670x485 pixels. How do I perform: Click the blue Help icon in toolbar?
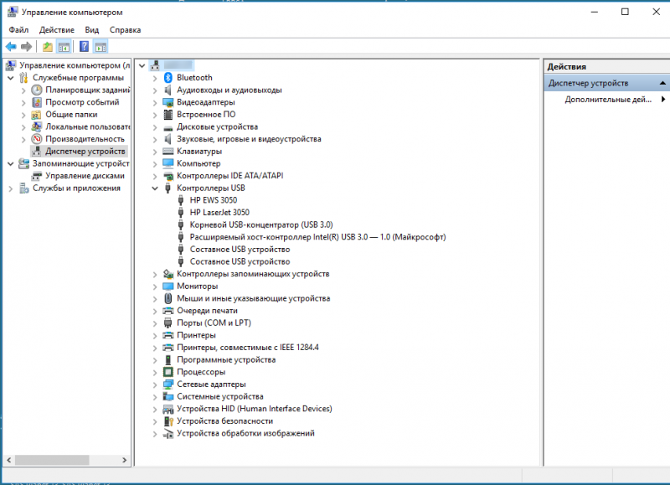(x=84, y=47)
